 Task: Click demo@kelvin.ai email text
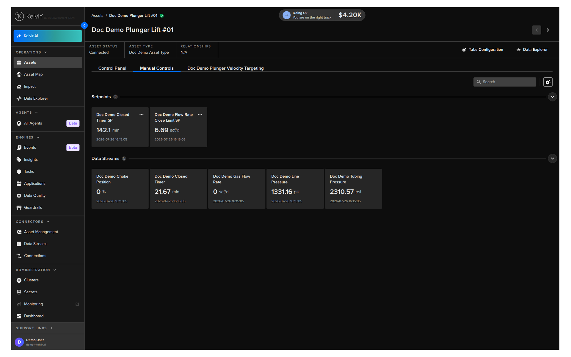coord(36,345)
